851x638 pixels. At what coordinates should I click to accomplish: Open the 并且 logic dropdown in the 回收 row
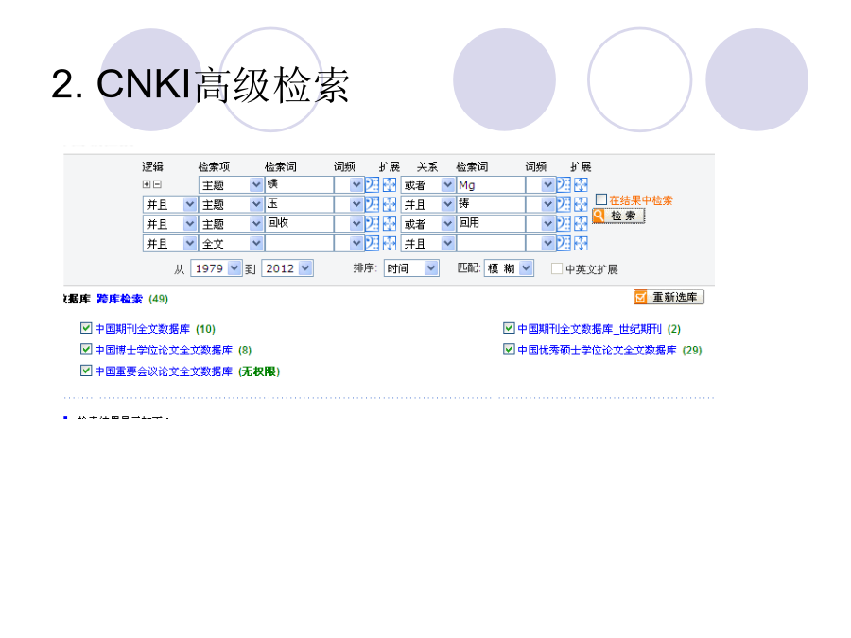click(169, 224)
